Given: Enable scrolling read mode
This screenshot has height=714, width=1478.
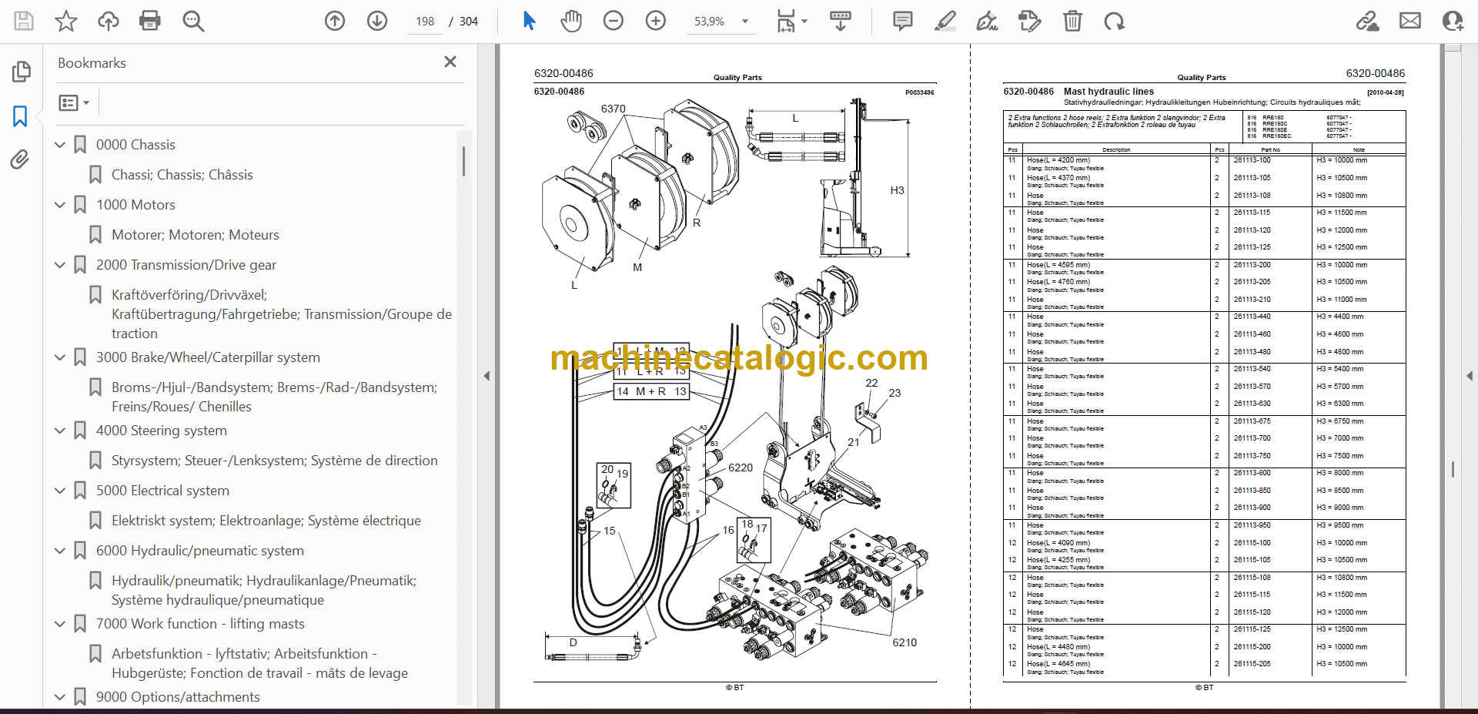Looking at the screenshot, I should 840,21.
